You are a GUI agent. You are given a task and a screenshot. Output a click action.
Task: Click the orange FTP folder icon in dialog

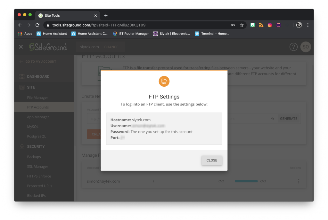point(164,81)
